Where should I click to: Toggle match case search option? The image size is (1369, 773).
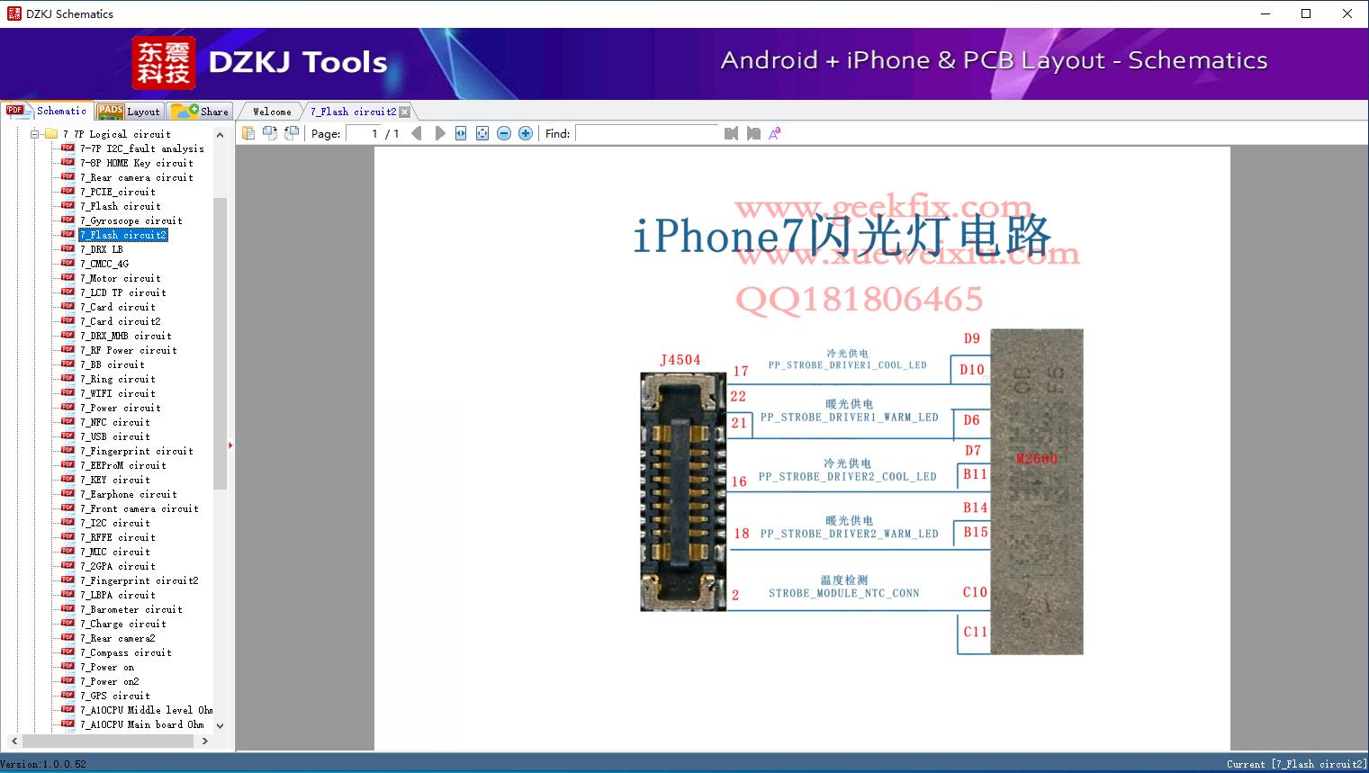point(775,133)
